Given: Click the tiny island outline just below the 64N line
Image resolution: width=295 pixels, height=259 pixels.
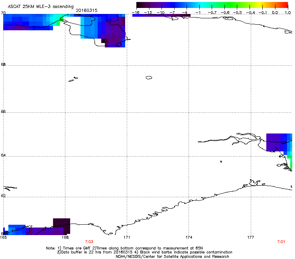Looking at the screenshot, I should [221, 161].
